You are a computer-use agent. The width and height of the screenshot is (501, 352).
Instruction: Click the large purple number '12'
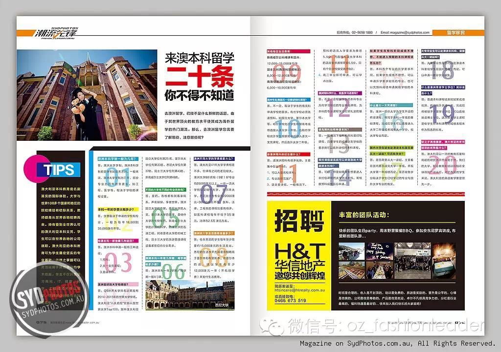pos(340,108)
